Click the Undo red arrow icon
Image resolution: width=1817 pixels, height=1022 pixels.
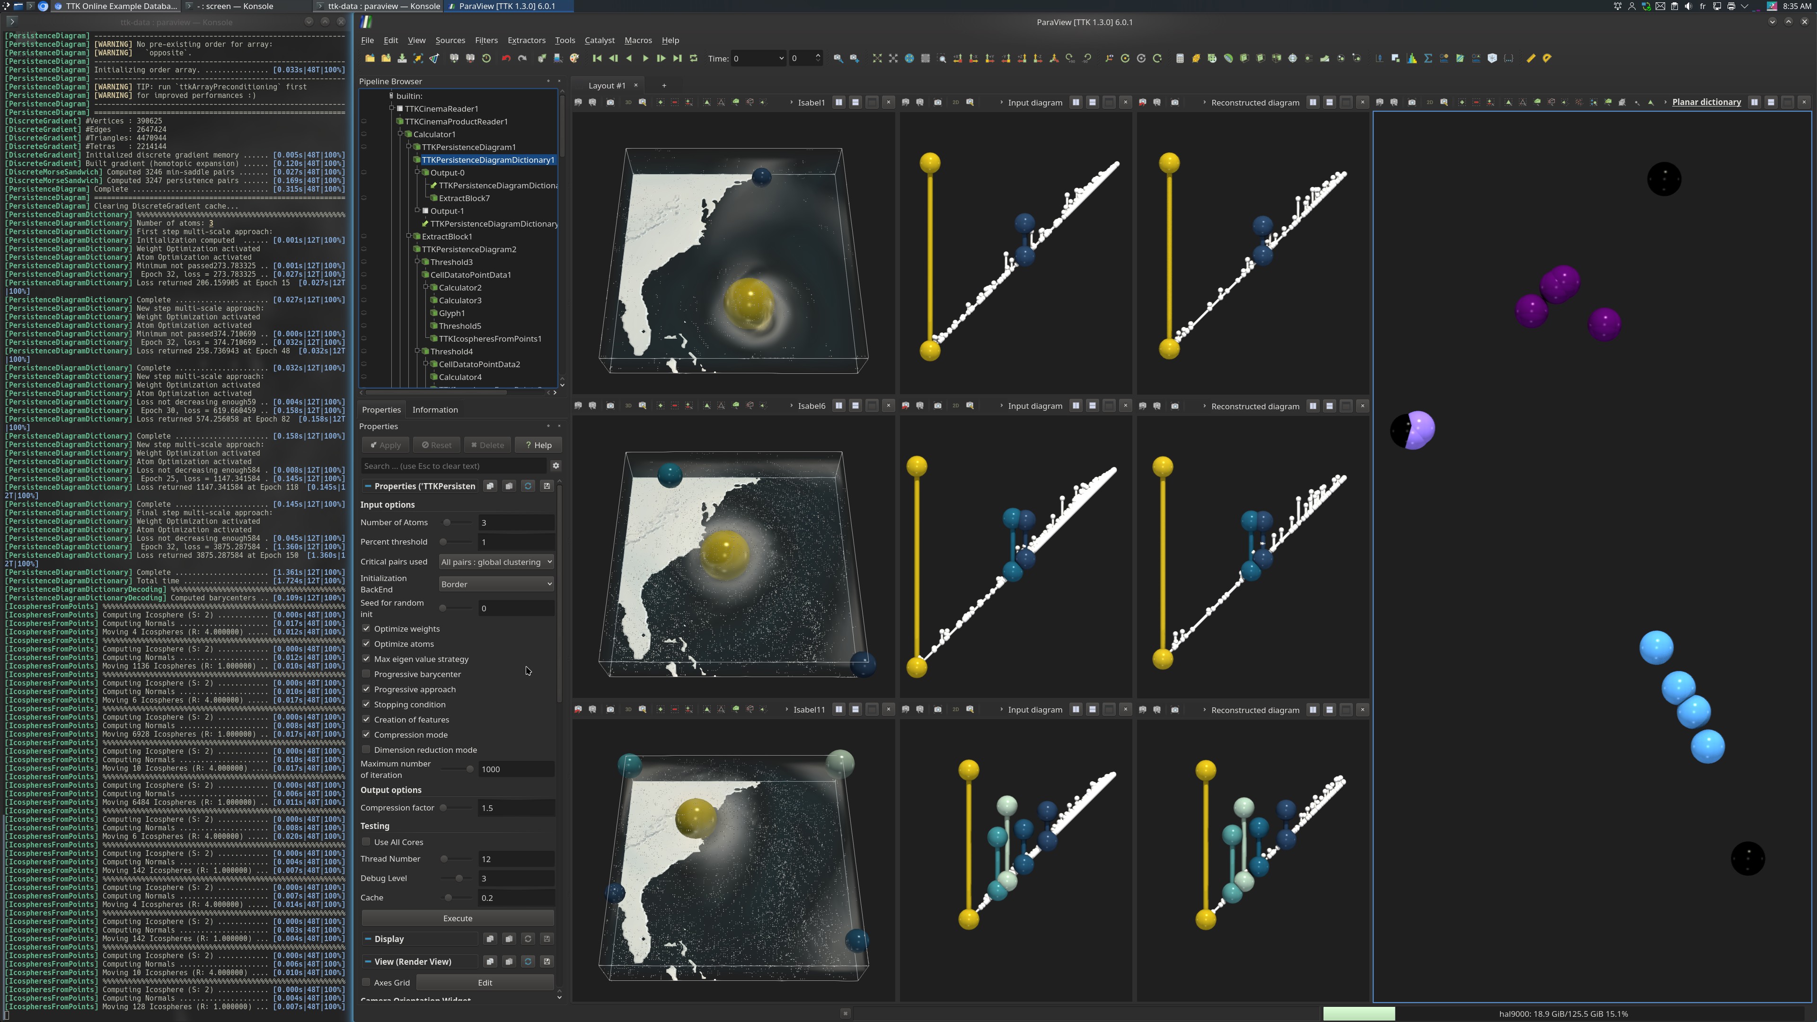(506, 59)
